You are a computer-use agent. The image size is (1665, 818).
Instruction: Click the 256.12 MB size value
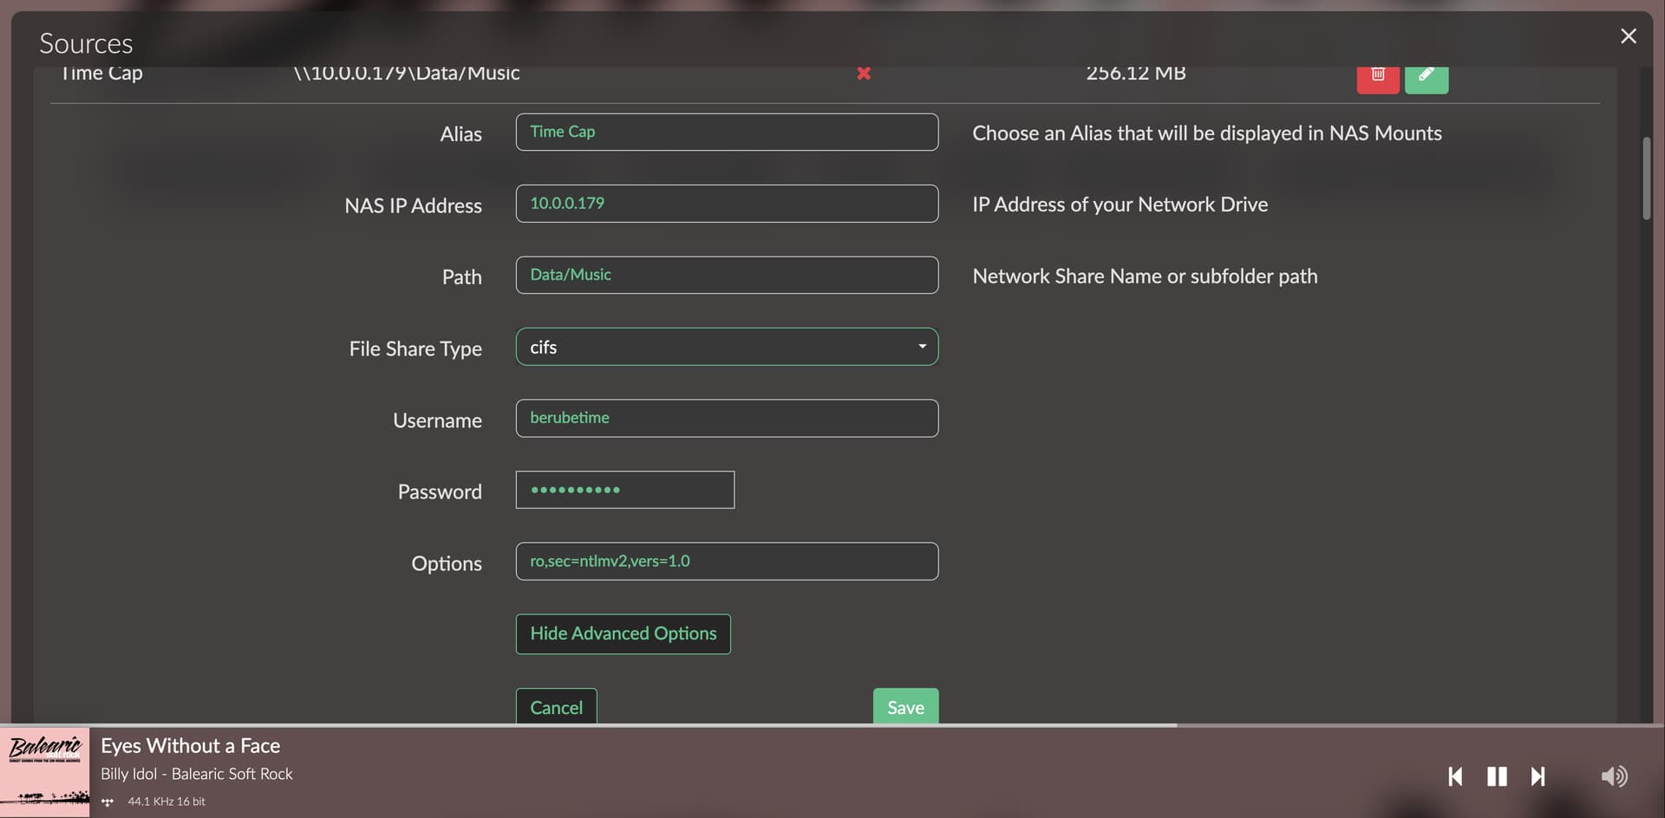[x=1136, y=74]
